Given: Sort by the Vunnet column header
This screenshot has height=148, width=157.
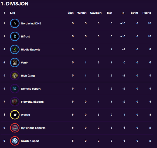Looking at the screenshot, I should [x=82, y=13].
